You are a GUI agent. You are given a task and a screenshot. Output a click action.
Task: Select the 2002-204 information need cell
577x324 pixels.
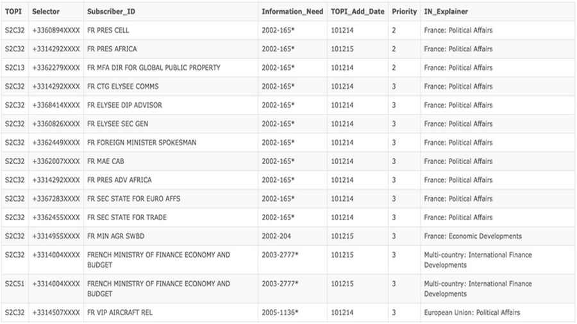pyautogui.click(x=276, y=236)
